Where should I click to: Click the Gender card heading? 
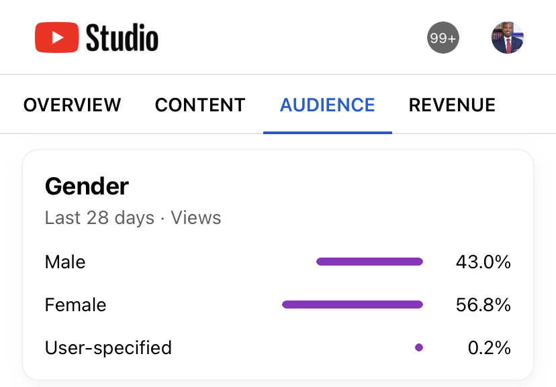(87, 186)
